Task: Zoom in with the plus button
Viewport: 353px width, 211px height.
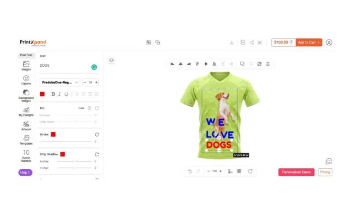Action: pyautogui.click(x=221, y=171)
